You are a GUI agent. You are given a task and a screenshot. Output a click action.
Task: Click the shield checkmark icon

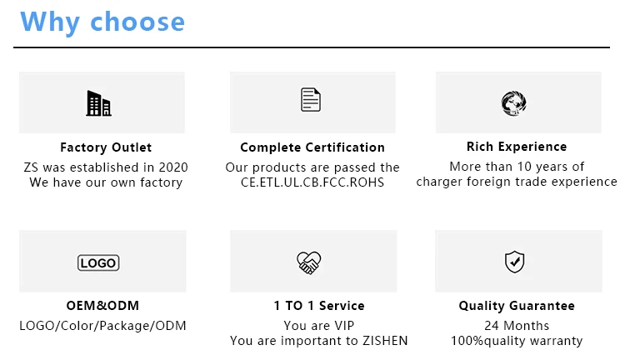tap(515, 262)
